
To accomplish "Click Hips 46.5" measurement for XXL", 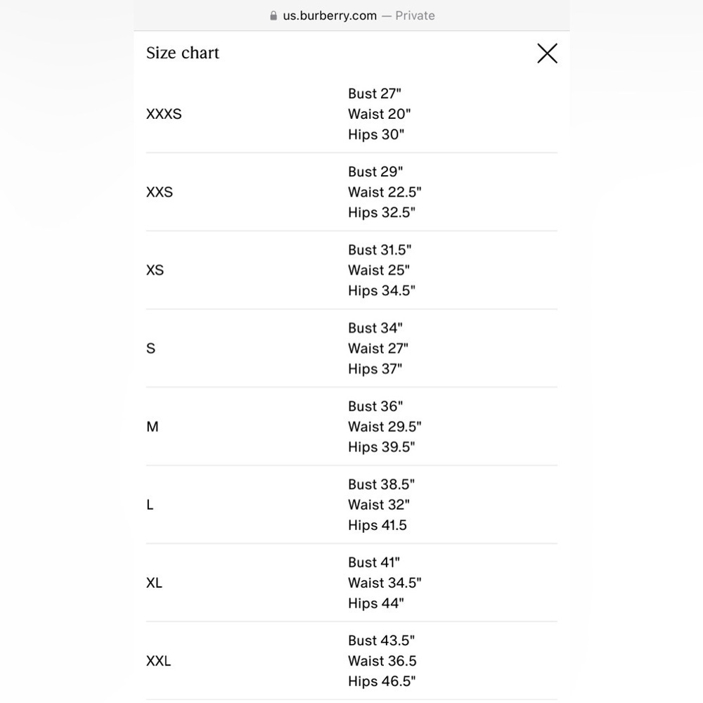I will [382, 681].
